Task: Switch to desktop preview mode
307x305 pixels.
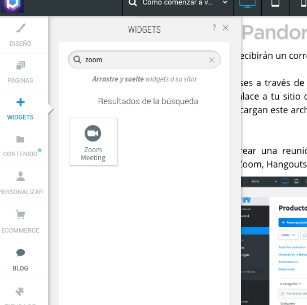Action: click(x=247, y=4)
